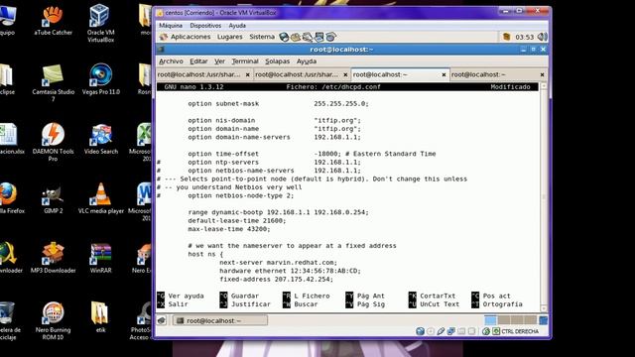Click the 'range dynamic-bootp' line in nano
The image size is (635, 357).
point(278,212)
